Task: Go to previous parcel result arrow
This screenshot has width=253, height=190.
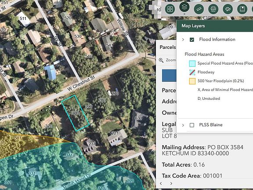Action: click(x=161, y=183)
